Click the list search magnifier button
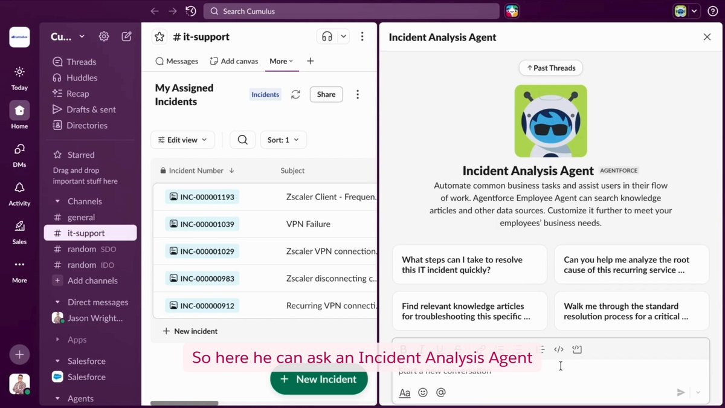 tap(242, 140)
